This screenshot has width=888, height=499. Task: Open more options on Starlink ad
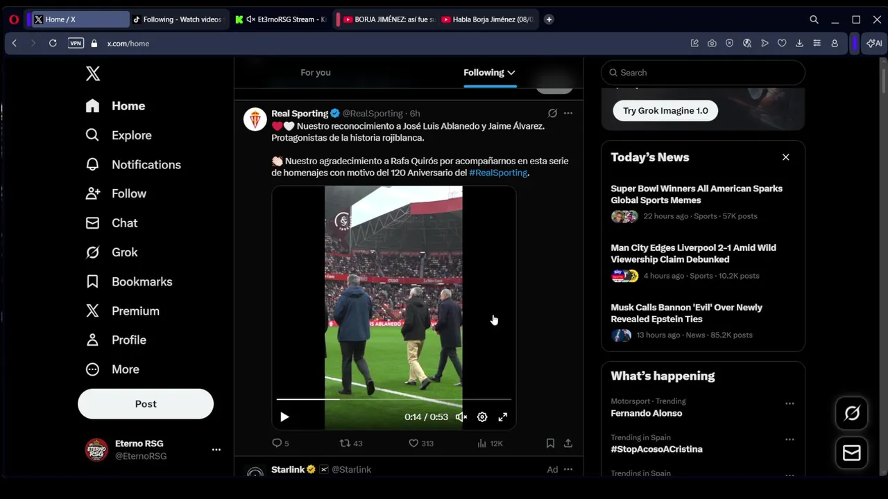click(x=568, y=469)
